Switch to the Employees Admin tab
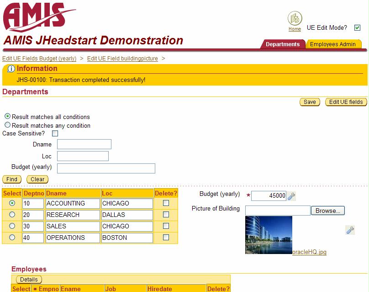This screenshot has width=369, height=292. (333, 44)
